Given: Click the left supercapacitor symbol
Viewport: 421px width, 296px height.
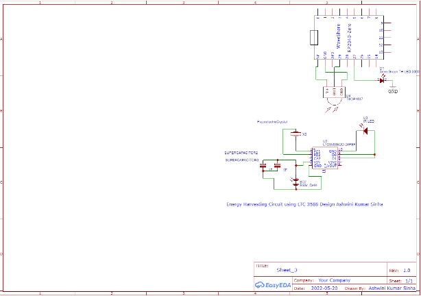Looking at the screenshot, I should click(262, 166).
